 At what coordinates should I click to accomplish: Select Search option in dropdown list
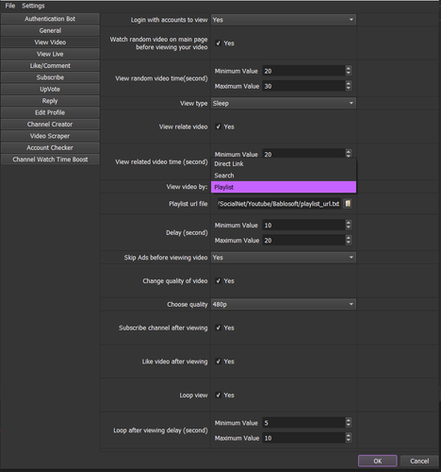tap(284, 176)
